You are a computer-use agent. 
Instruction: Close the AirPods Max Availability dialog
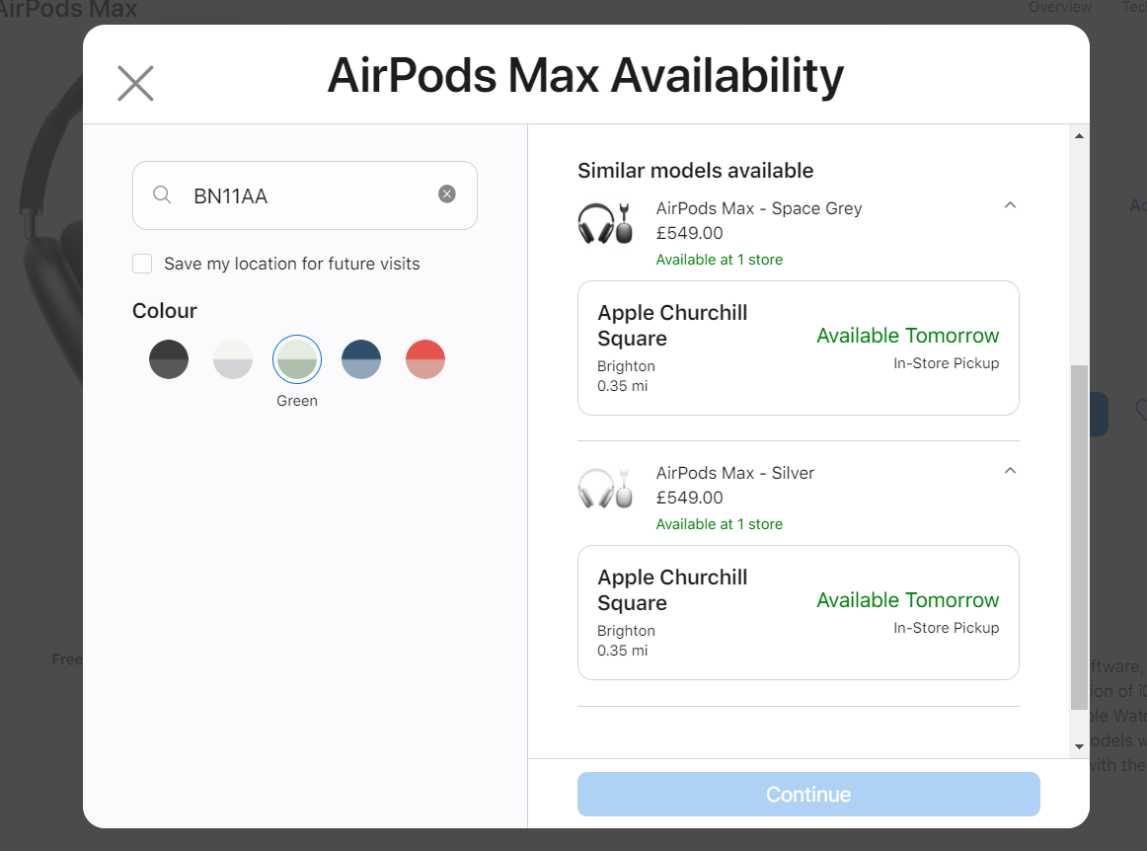coord(135,83)
